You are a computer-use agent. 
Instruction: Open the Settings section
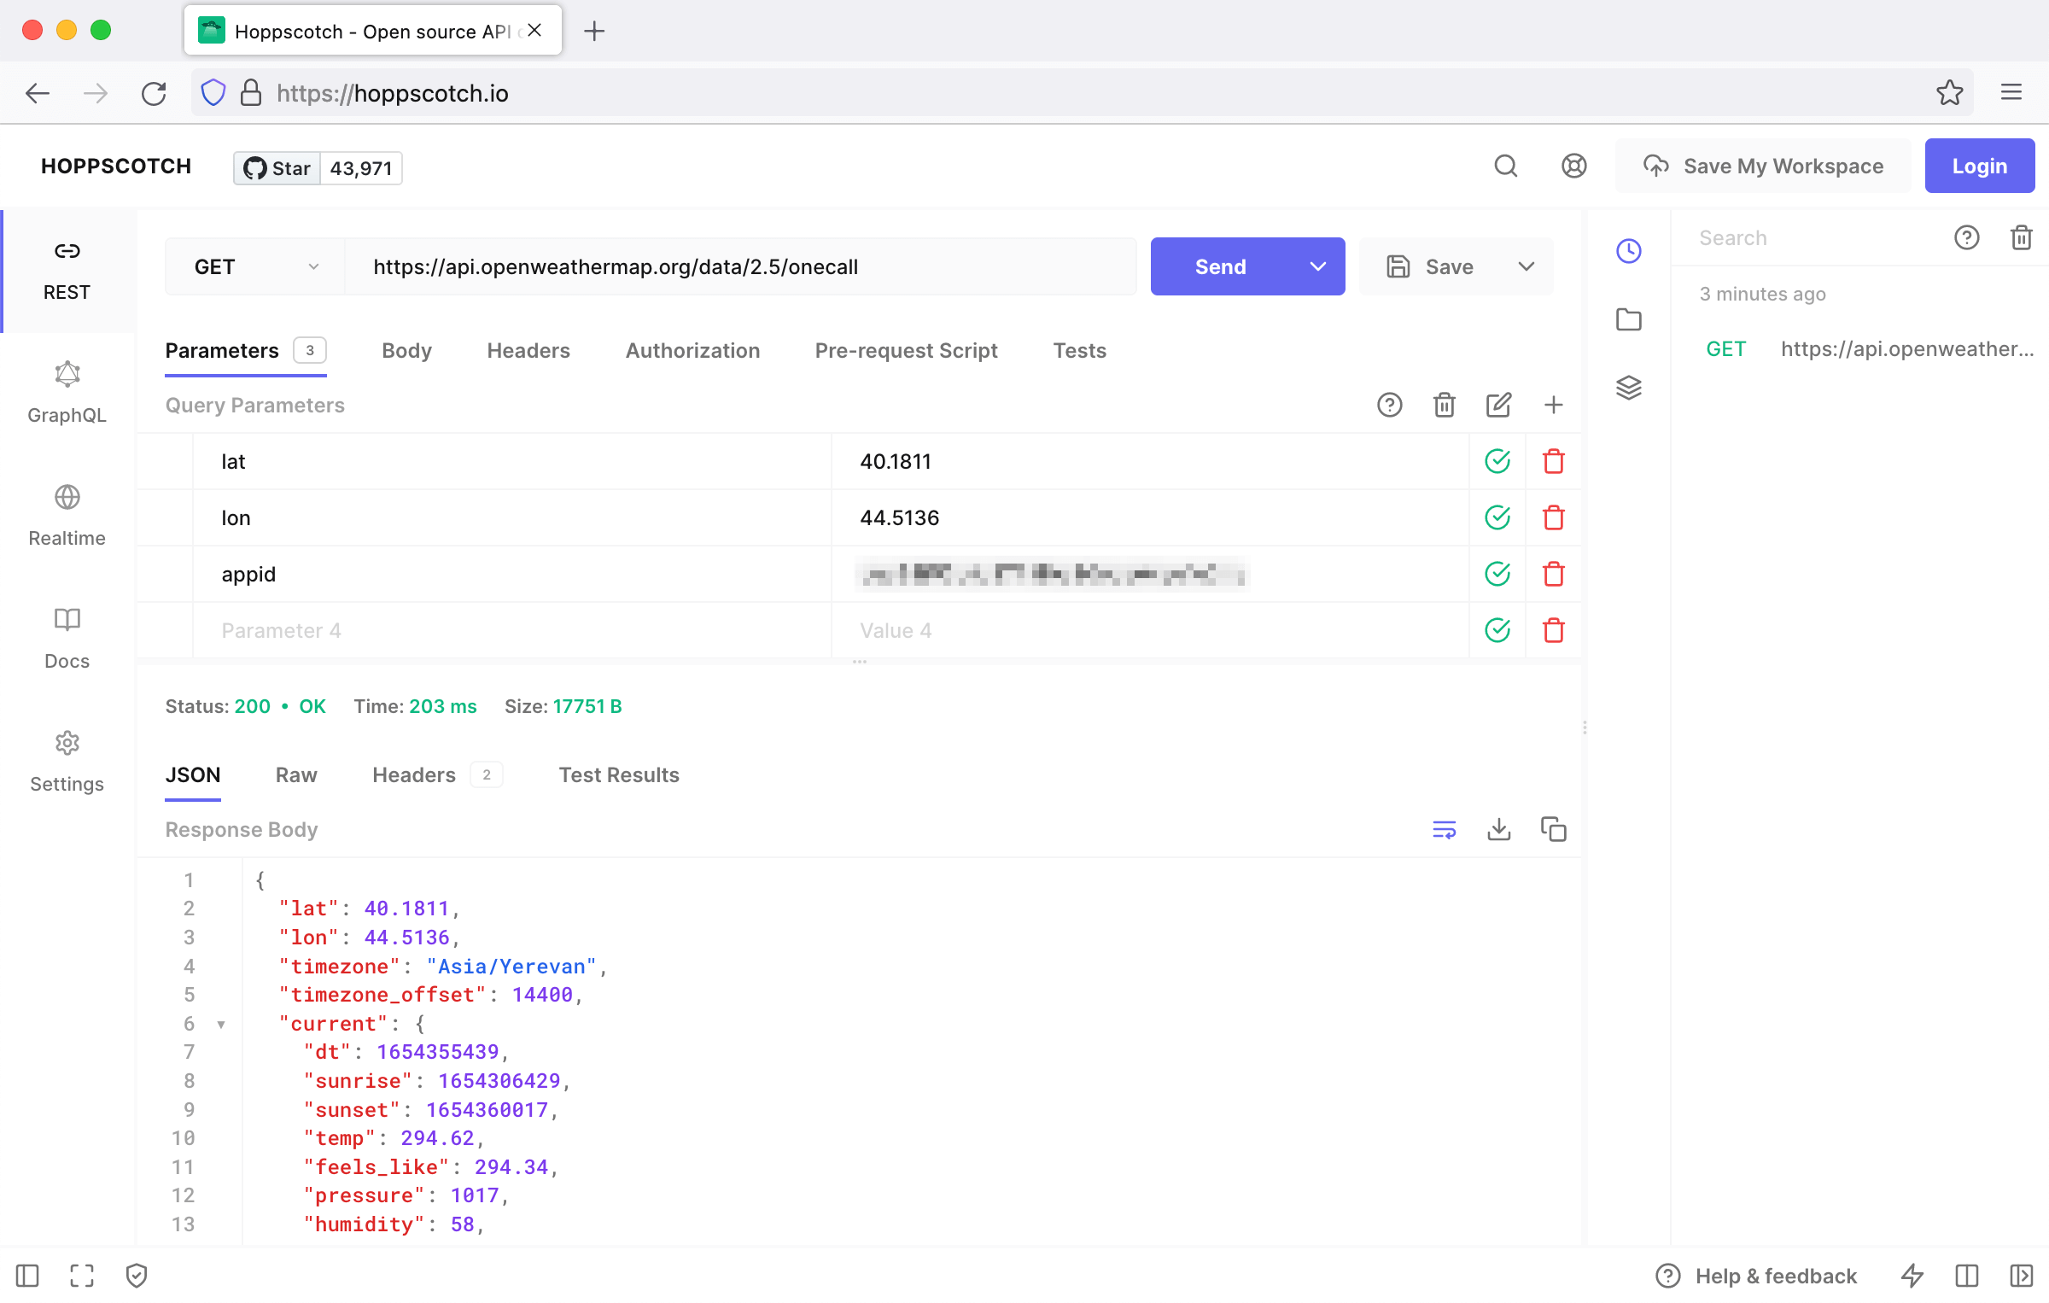tap(67, 763)
